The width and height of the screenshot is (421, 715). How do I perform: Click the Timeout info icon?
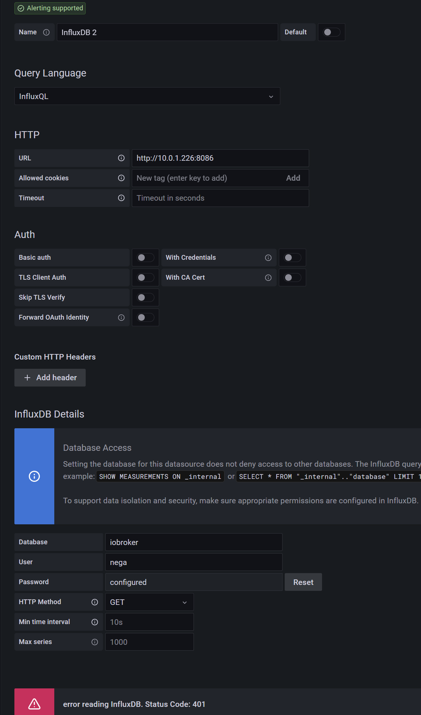(x=121, y=198)
